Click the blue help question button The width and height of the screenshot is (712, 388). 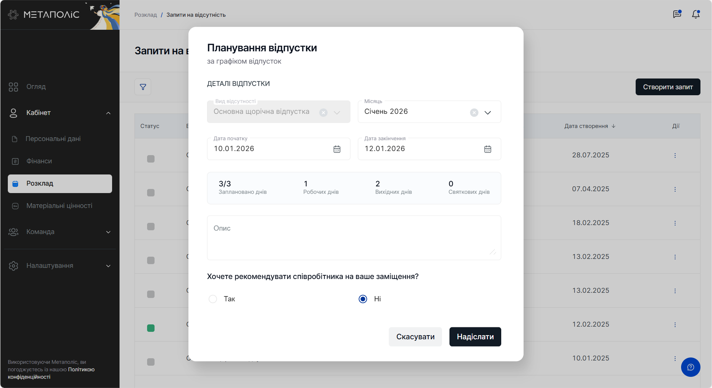point(690,367)
